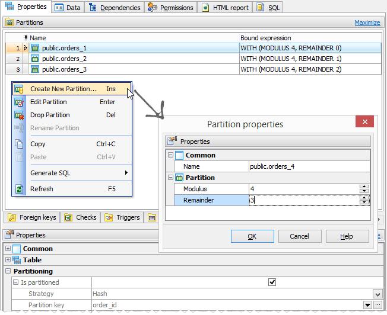Click the Triggers tab icon
Viewport: 387px width, 315px height.
point(109,218)
